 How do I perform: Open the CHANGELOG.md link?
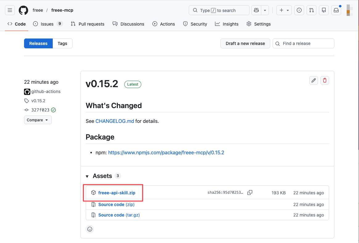115,121
